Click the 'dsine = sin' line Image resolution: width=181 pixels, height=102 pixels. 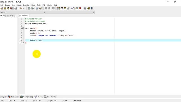click(36, 40)
